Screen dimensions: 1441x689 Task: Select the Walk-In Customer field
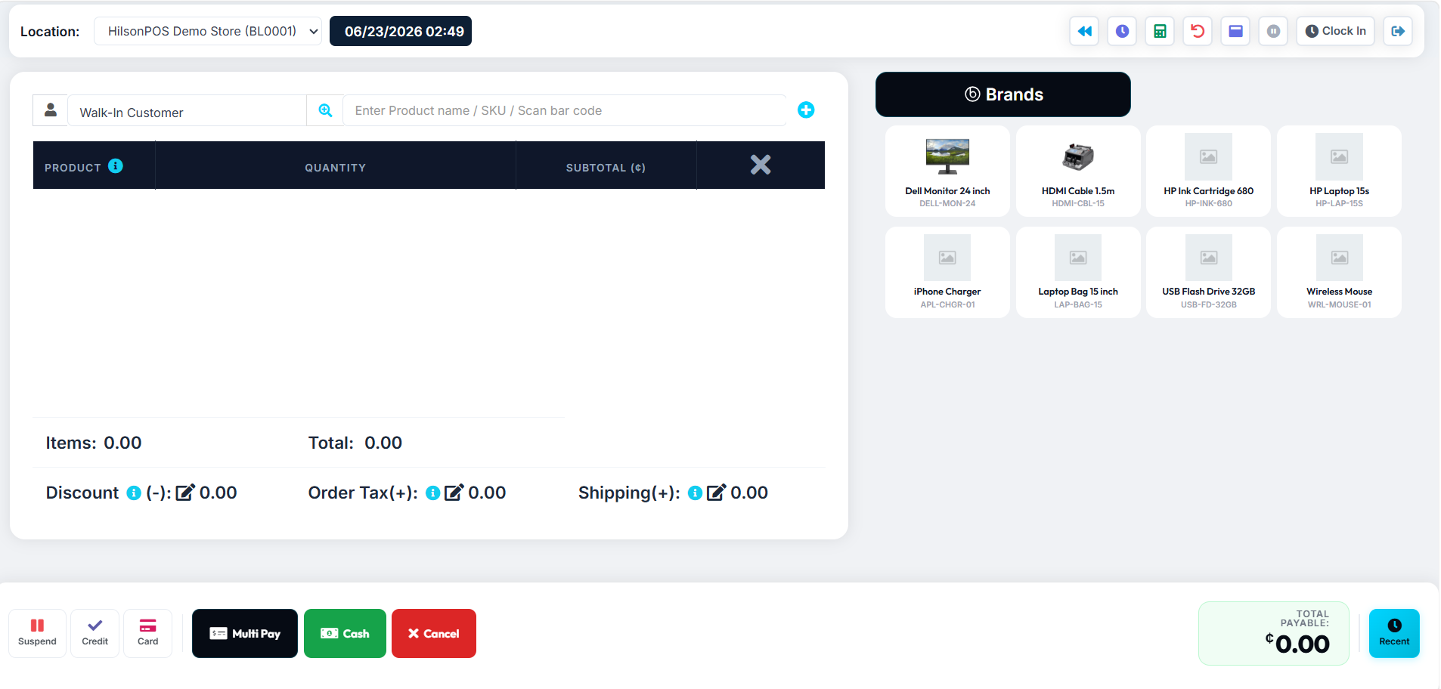187,111
